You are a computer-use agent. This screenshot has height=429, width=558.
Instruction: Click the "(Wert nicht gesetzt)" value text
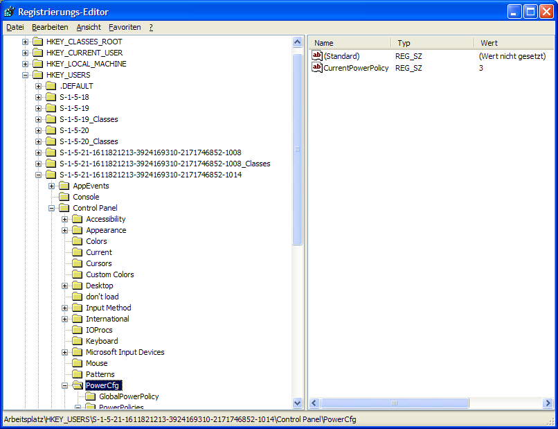[512, 56]
